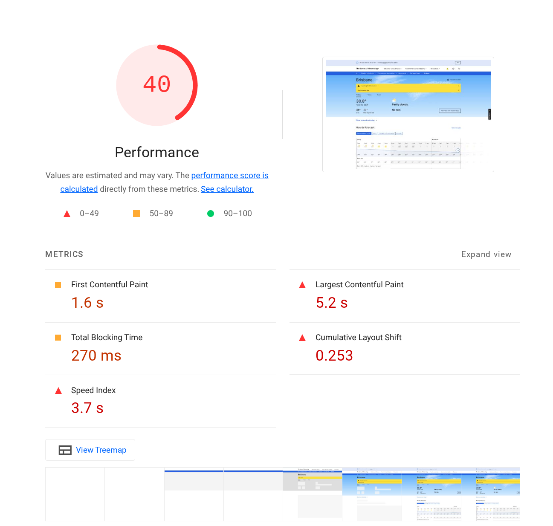Click the Performance score gauge showing 40
Image resolution: width=553 pixels, height=526 pixels.
tap(157, 85)
